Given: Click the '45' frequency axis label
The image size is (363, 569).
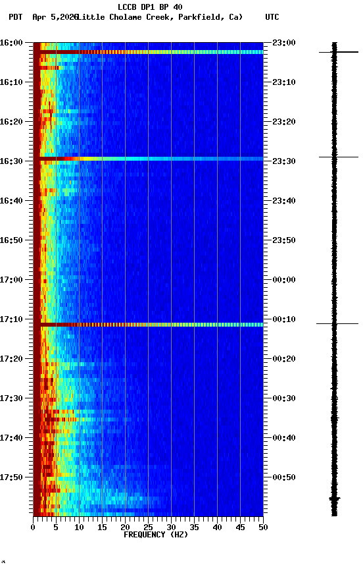Looking at the screenshot, I should [x=240, y=528].
